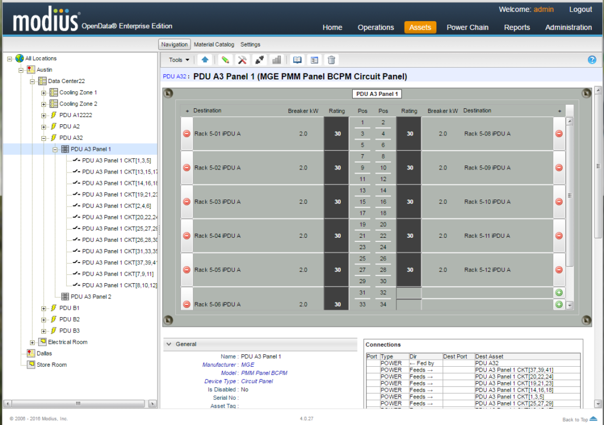Screen dimensions: 604x425
Task: Remove Rack 5-02 iPDU A breaker with red minus
Action: (x=186, y=168)
